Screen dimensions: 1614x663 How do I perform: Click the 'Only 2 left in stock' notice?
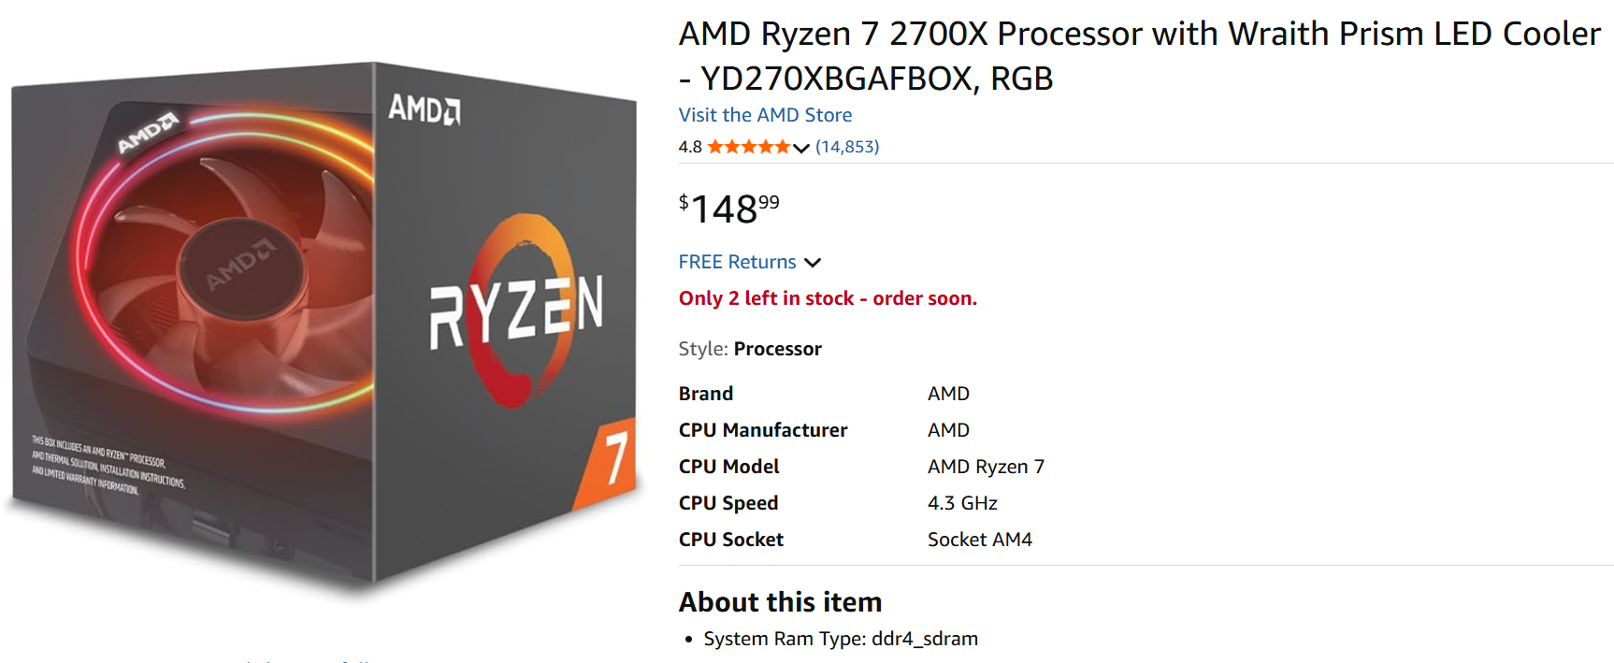(x=828, y=298)
